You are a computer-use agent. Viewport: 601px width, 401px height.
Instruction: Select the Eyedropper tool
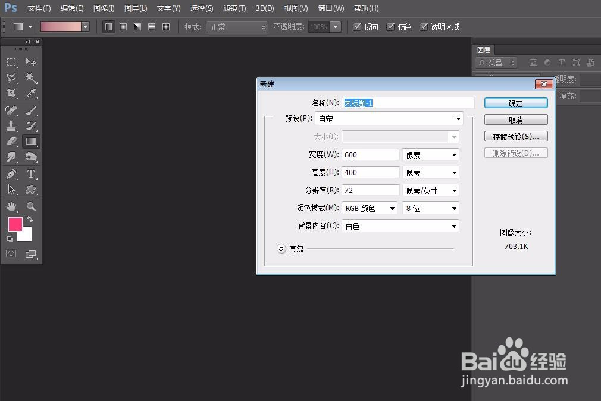[31, 93]
